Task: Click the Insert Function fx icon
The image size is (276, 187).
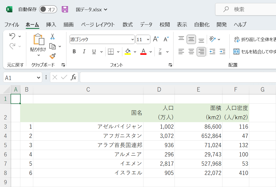Action: click(x=74, y=77)
